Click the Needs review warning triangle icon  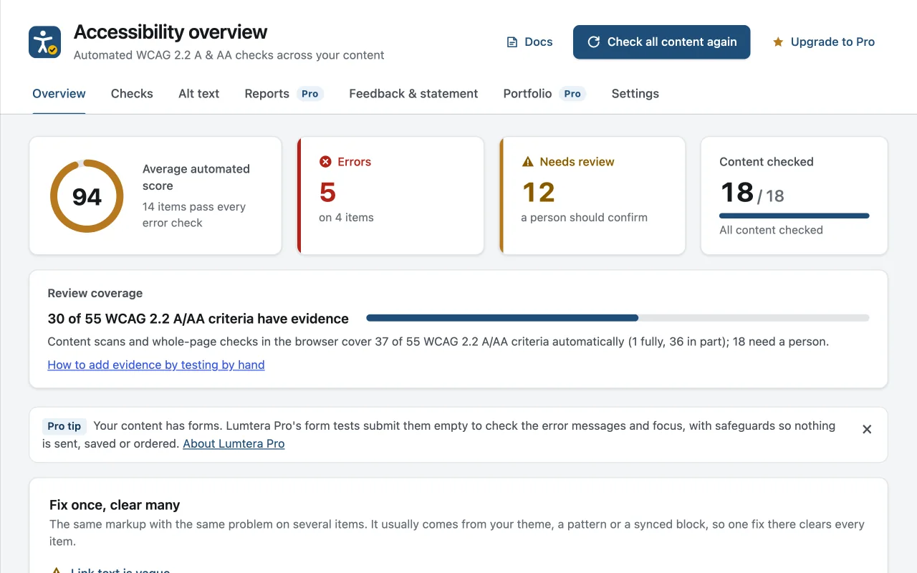tap(528, 162)
